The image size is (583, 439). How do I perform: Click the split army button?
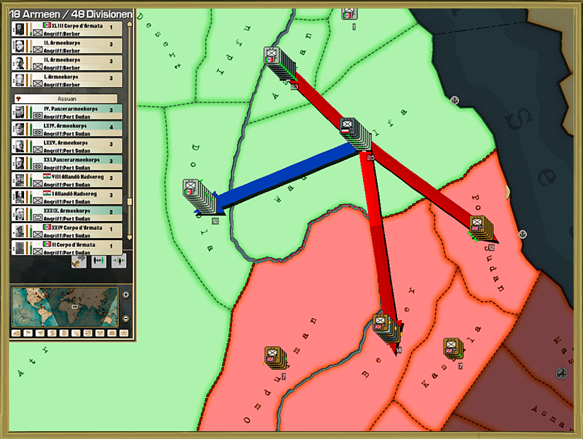pyautogui.click(x=98, y=261)
